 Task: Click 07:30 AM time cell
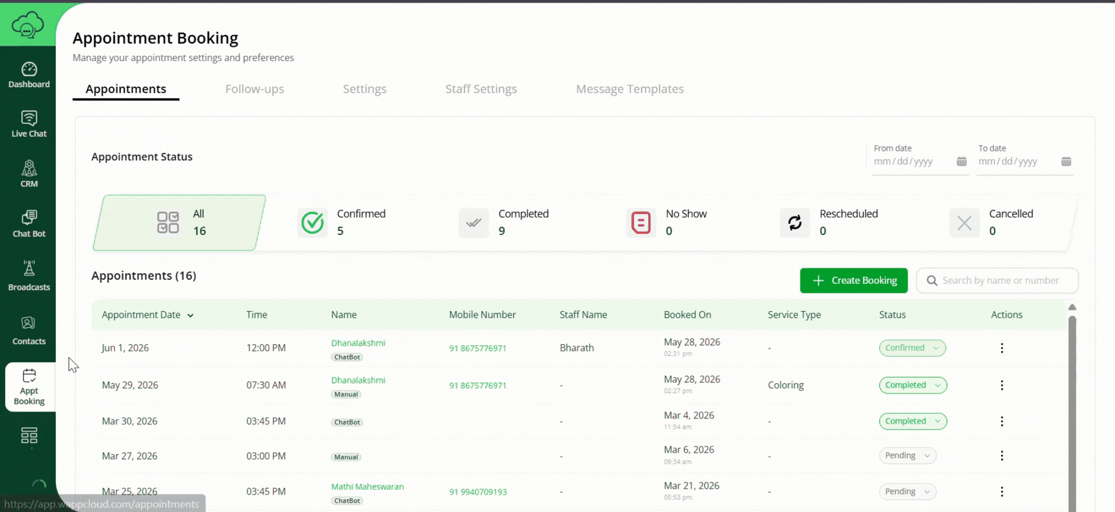click(x=266, y=385)
